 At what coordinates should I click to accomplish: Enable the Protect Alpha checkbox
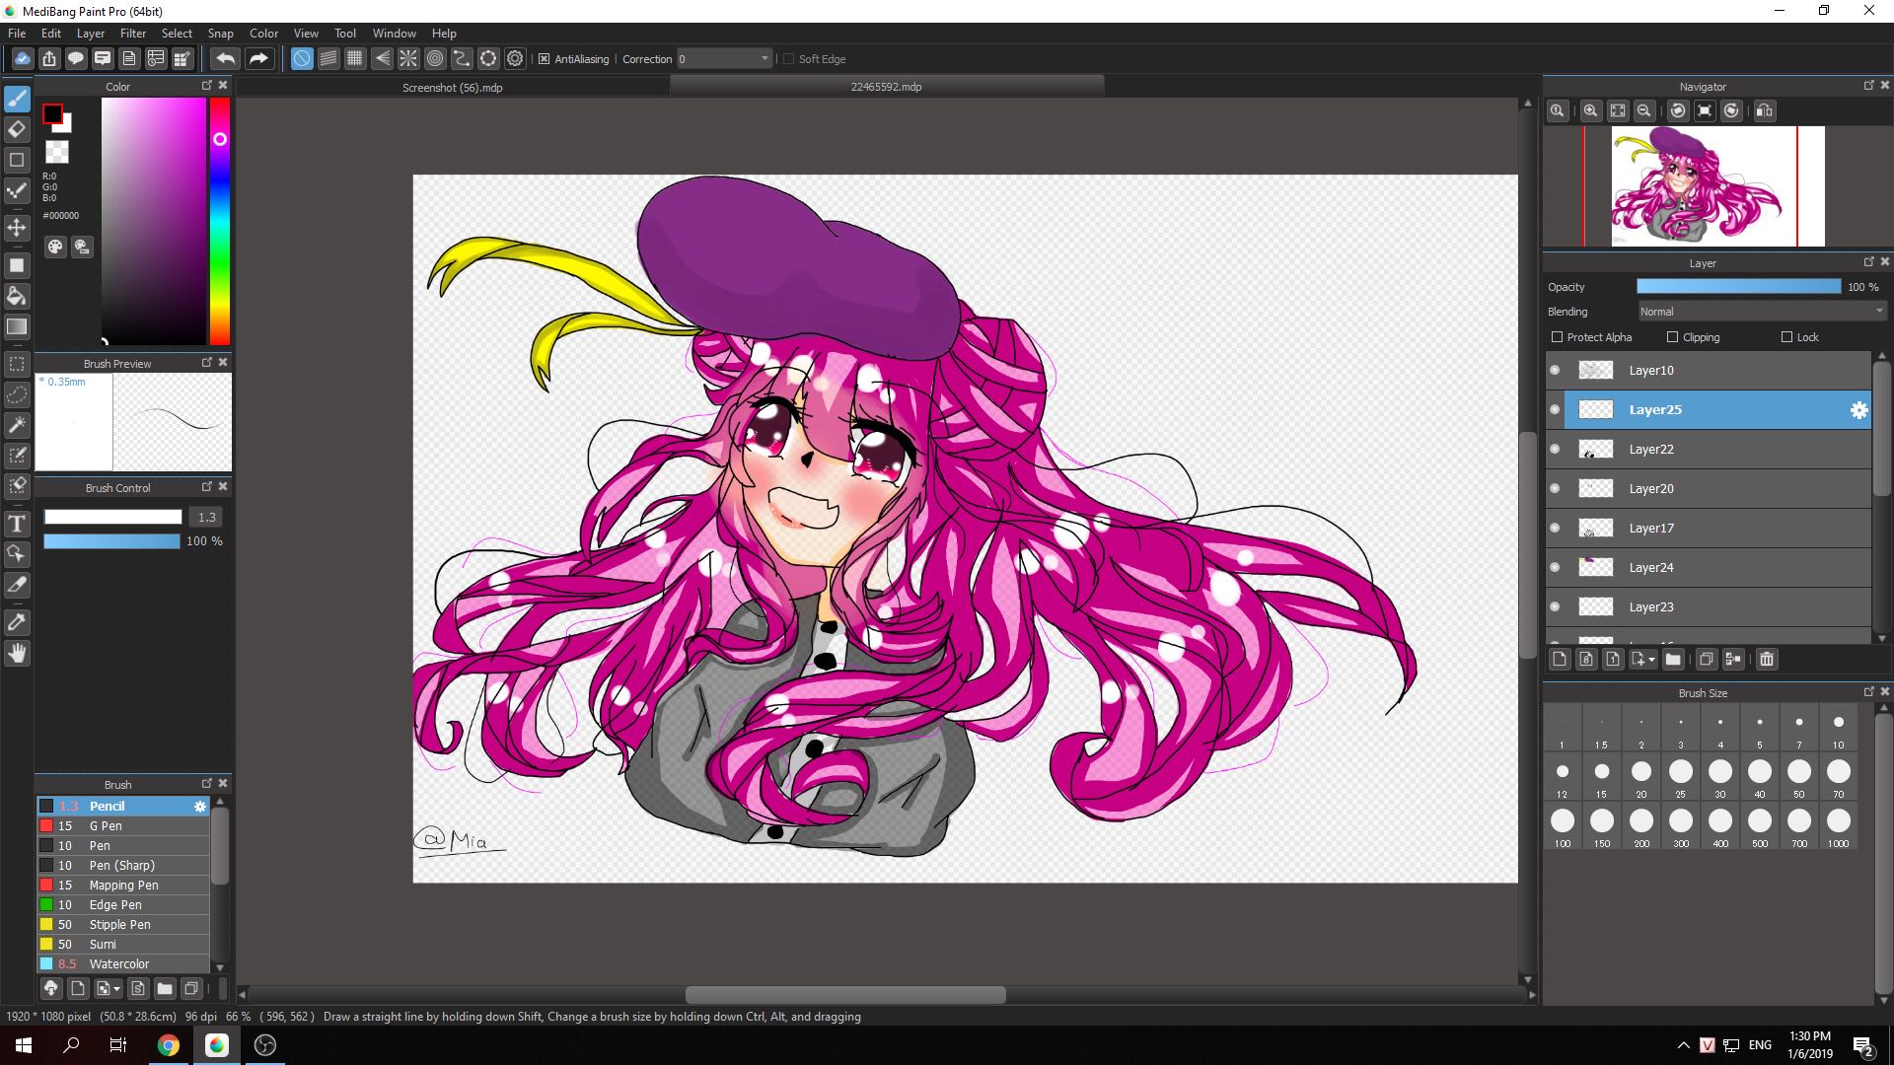point(1558,337)
